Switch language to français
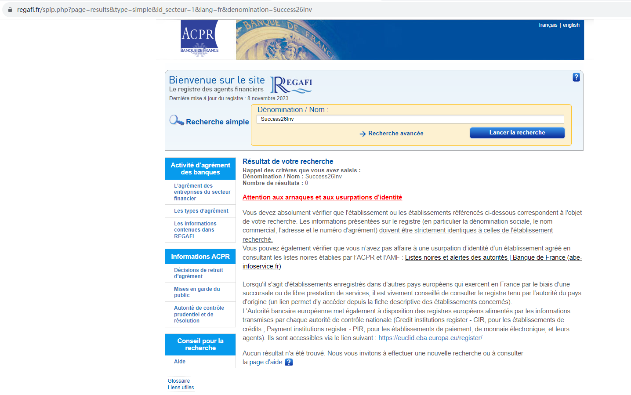This screenshot has width=631, height=395. [x=548, y=25]
